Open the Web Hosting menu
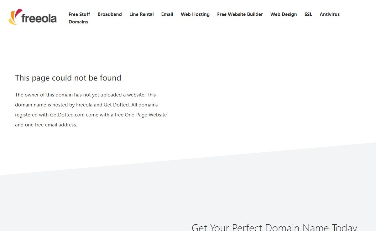 tap(195, 14)
